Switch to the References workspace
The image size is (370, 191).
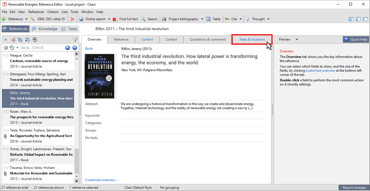(x=15, y=29)
